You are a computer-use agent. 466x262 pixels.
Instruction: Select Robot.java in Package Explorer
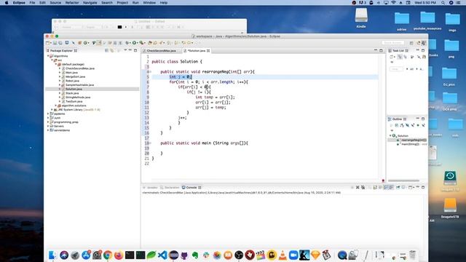[x=72, y=81]
